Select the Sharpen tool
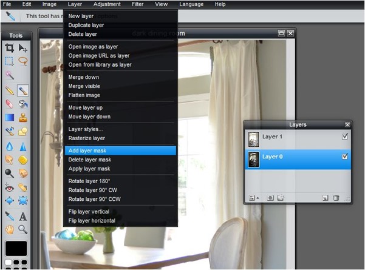 (23, 147)
